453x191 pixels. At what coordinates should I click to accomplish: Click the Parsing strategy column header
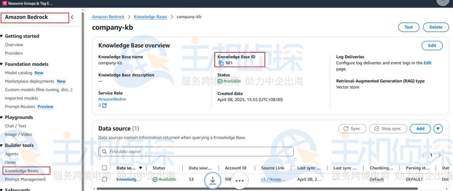[x=418, y=168]
